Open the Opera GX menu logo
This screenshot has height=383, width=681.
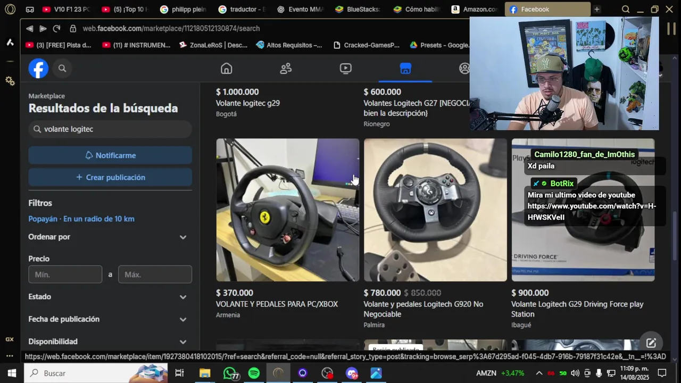10,9
